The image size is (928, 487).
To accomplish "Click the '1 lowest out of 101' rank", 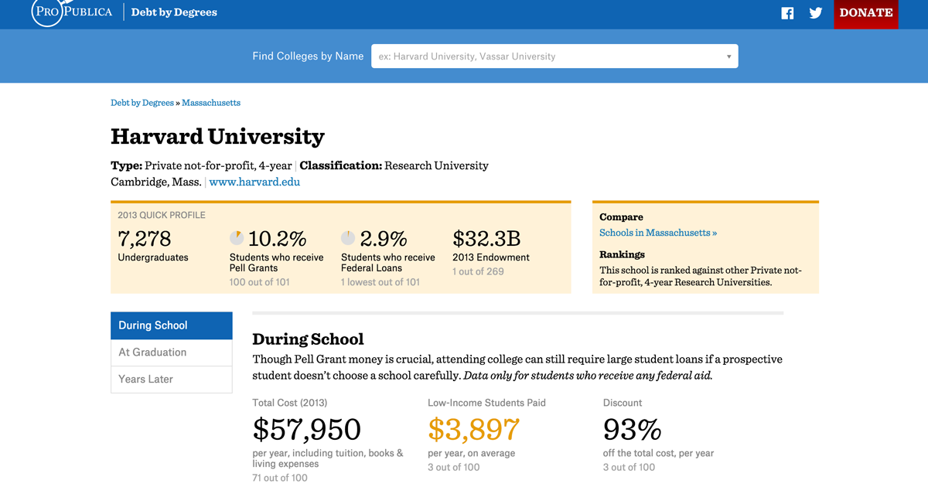I will 380,282.
